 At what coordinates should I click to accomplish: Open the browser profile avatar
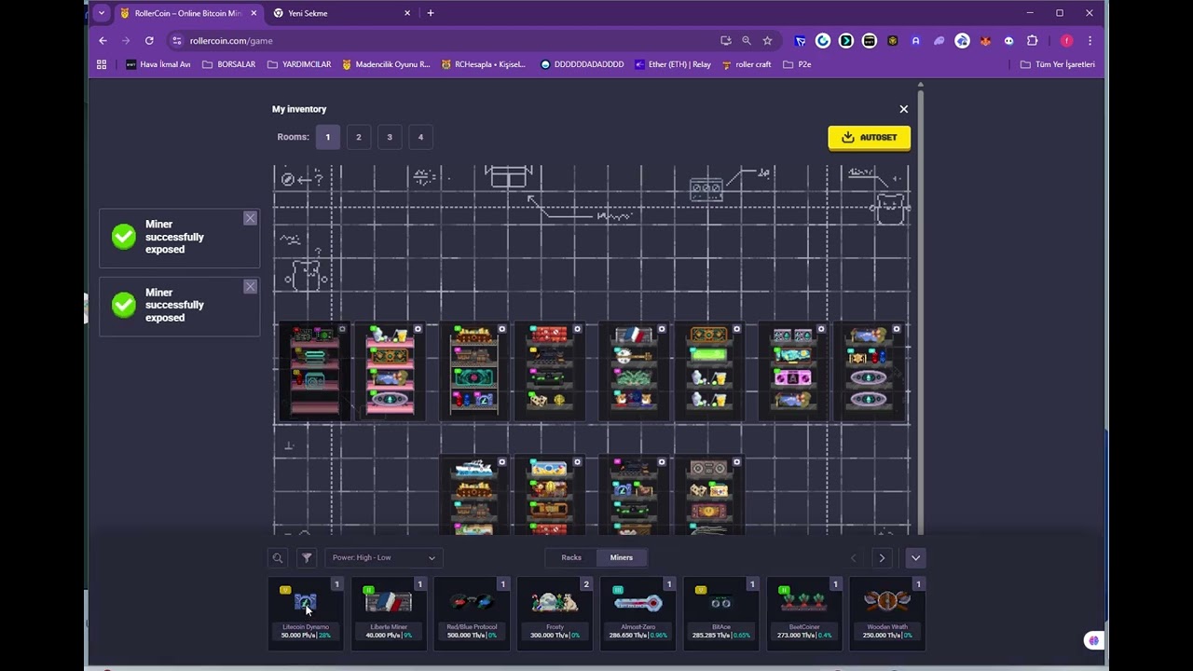(1067, 41)
